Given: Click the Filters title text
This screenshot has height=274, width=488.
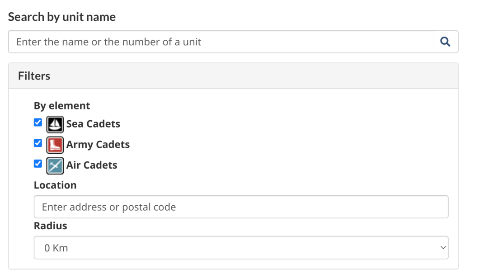Looking at the screenshot, I should point(34,76).
